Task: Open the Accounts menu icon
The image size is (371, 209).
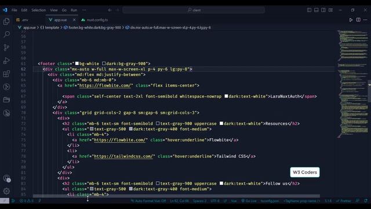Action: coord(6,178)
